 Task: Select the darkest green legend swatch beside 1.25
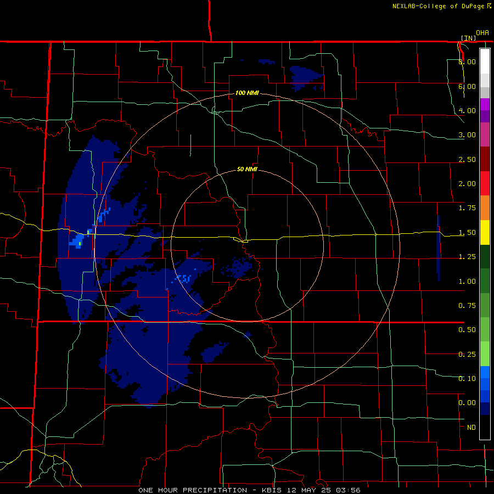click(x=485, y=257)
